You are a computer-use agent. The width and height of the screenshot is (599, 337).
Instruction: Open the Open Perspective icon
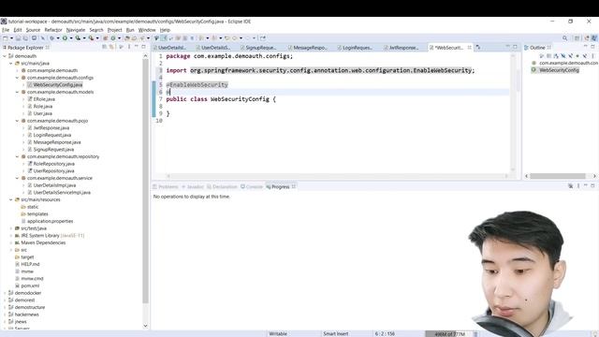[577, 38]
